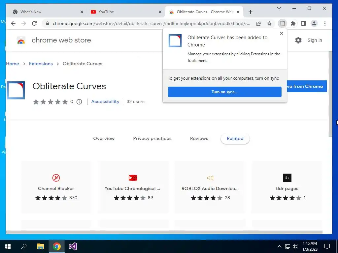Go to the Home breadcrumb link
This screenshot has width=338, height=253.
tap(13, 64)
